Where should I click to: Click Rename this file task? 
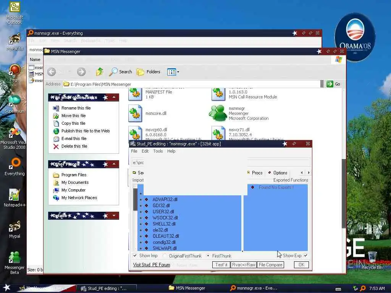(76, 108)
